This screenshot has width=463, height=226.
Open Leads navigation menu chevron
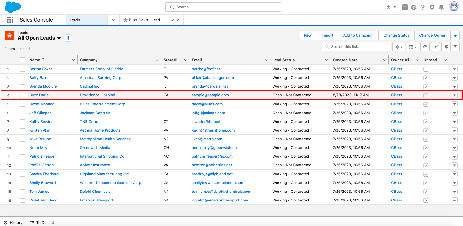(x=114, y=20)
